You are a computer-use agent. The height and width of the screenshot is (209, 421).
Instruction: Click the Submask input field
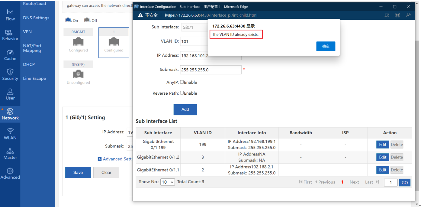[x=210, y=70]
